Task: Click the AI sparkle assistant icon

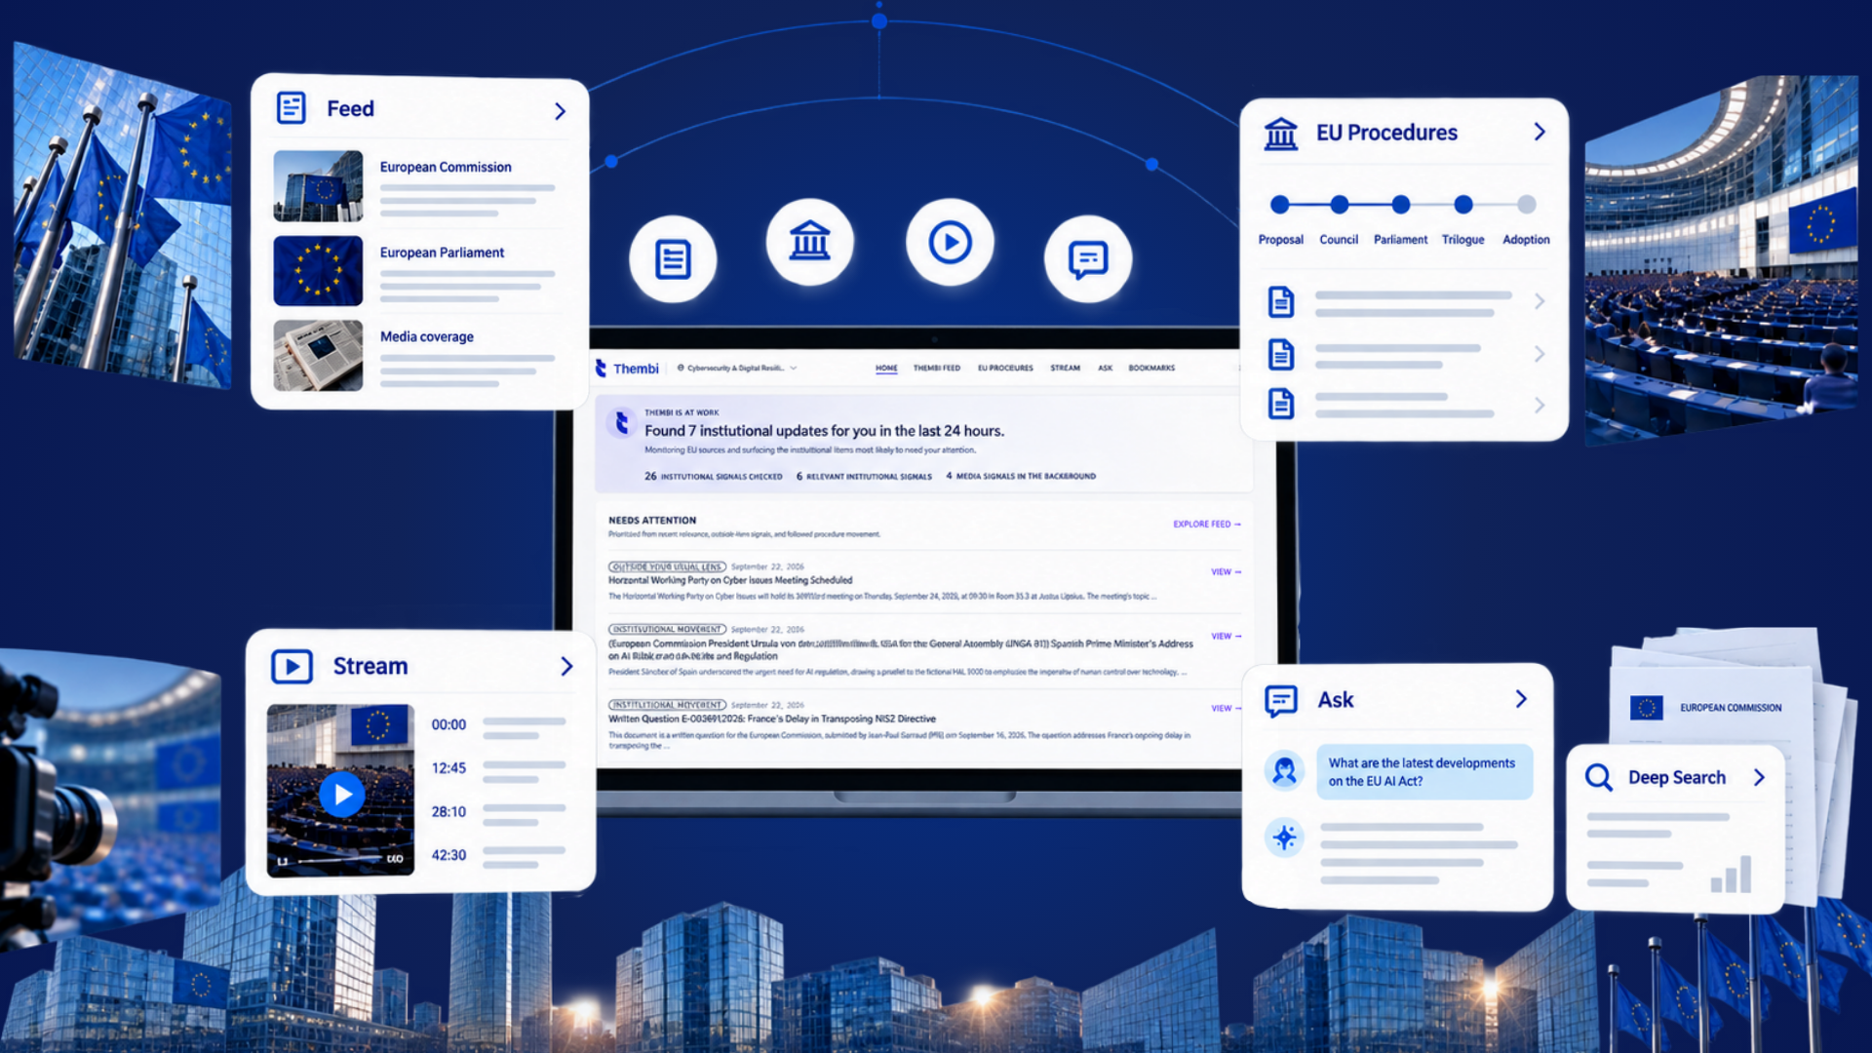Action: coord(1284,838)
